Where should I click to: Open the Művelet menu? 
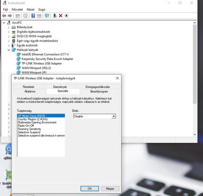[17, 9]
